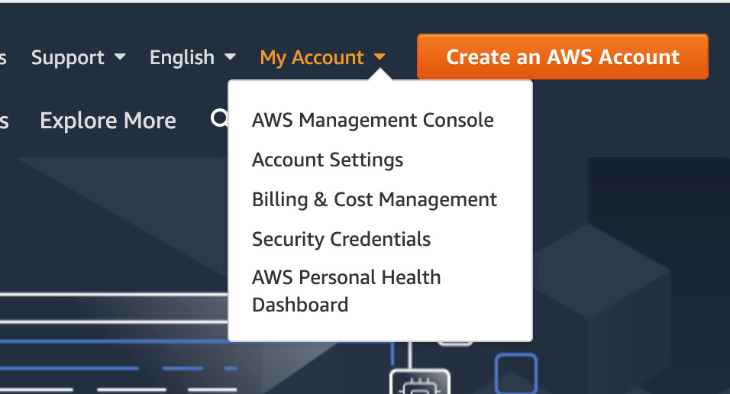
Task: Open AWS Management Console
Action: (373, 120)
